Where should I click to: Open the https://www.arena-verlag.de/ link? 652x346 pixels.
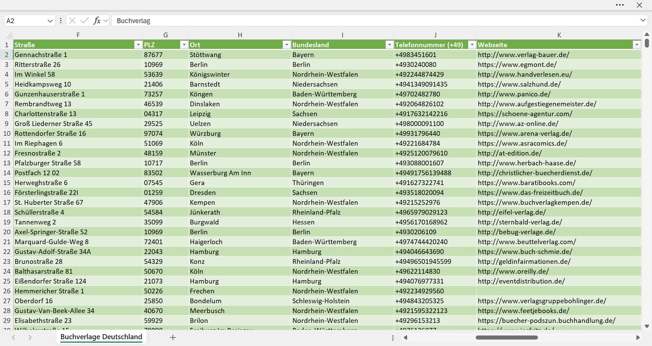coord(525,133)
